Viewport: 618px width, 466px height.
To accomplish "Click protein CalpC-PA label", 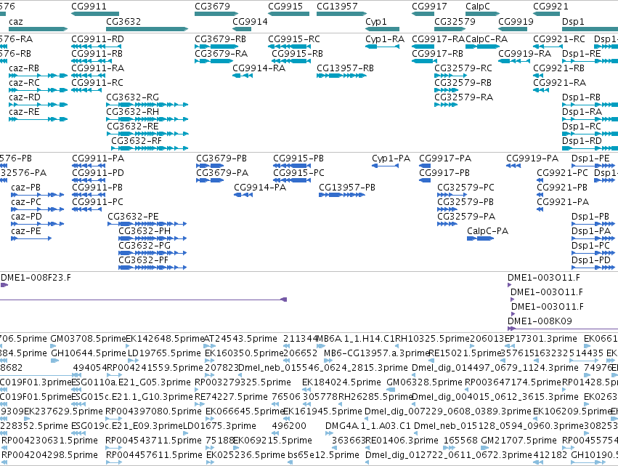I will (x=487, y=231).
